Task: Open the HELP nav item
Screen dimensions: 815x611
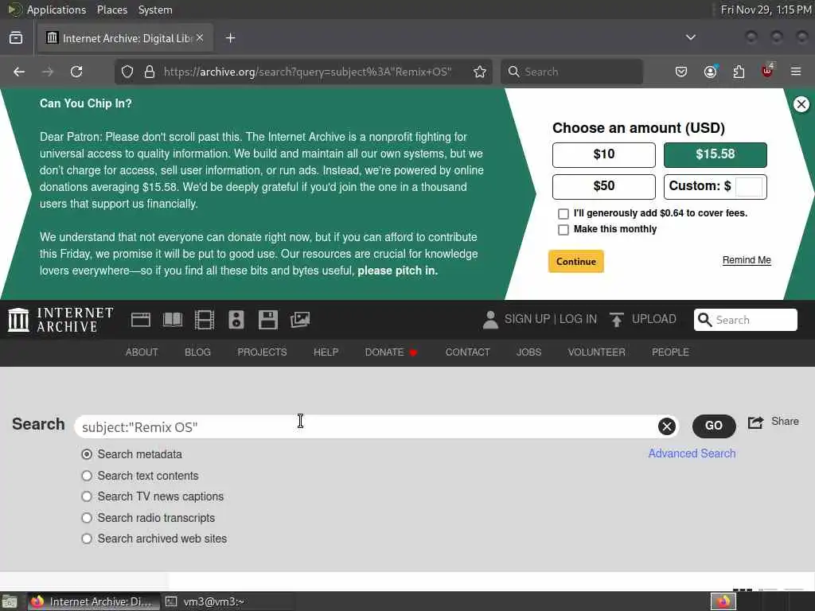Action: (x=326, y=352)
